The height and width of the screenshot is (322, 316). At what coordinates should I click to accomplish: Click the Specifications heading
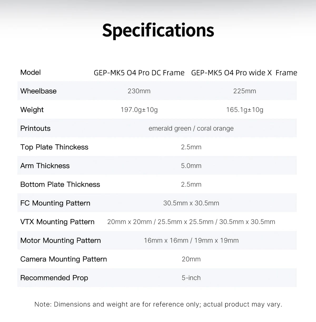coord(158,30)
